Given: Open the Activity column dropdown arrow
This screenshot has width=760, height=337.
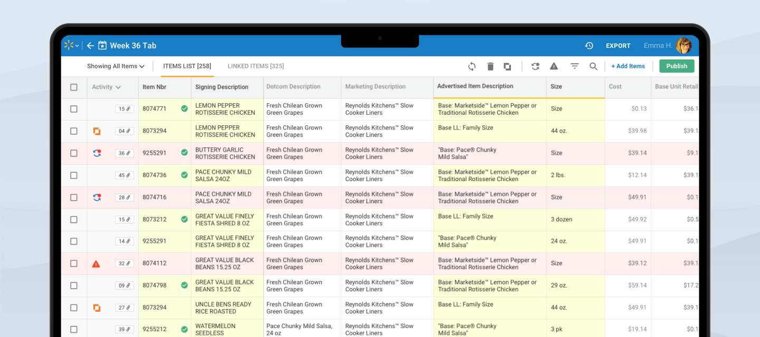Looking at the screenshot, I should (118, 87).
